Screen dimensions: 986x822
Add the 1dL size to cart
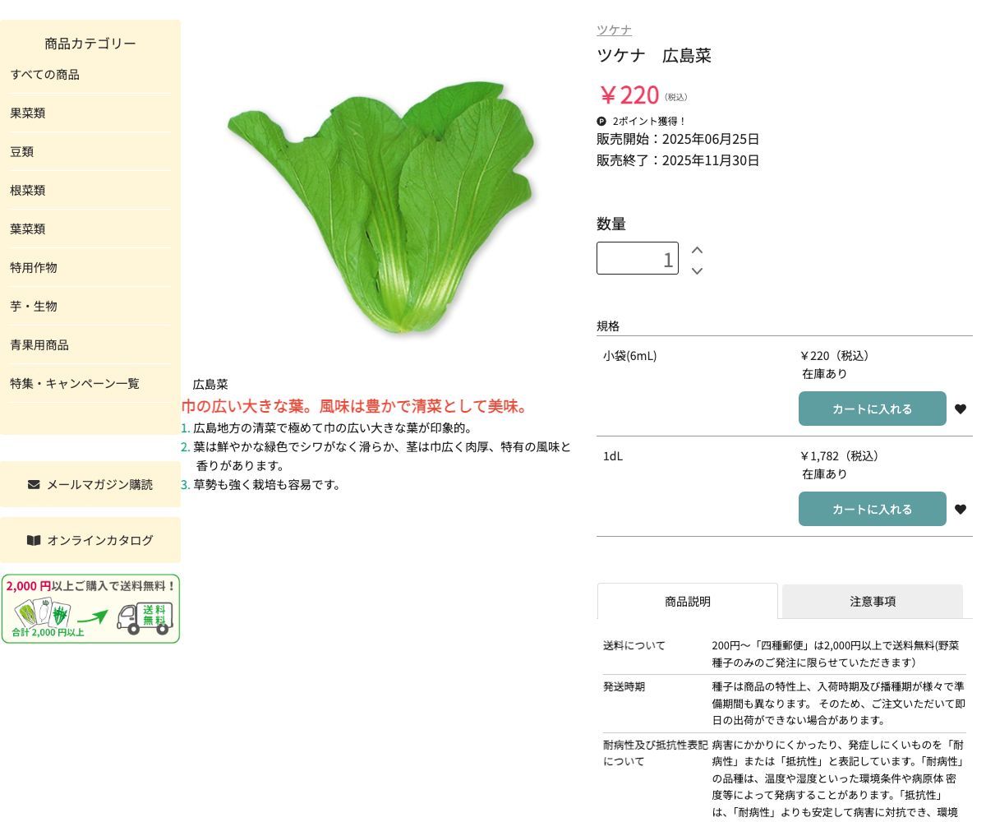pos(872,510)
